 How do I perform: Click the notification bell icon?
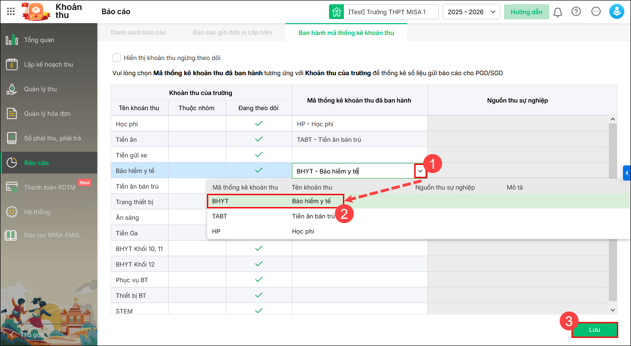coord(558,12)
